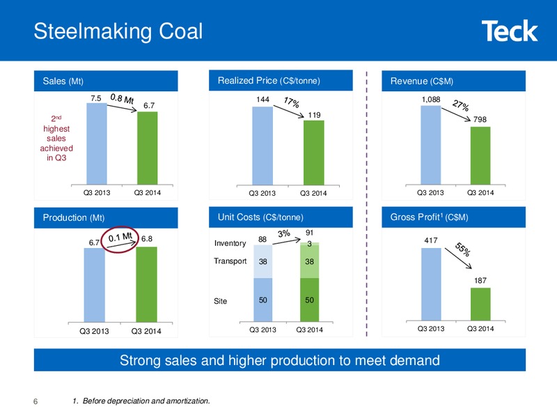
Task: Click the Teck logo
Action: coord(510,31)
